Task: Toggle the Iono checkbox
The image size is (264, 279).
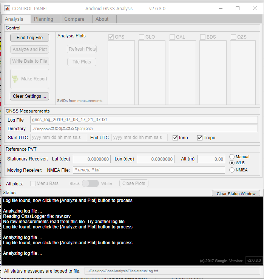Action: [x=175, y=138]
